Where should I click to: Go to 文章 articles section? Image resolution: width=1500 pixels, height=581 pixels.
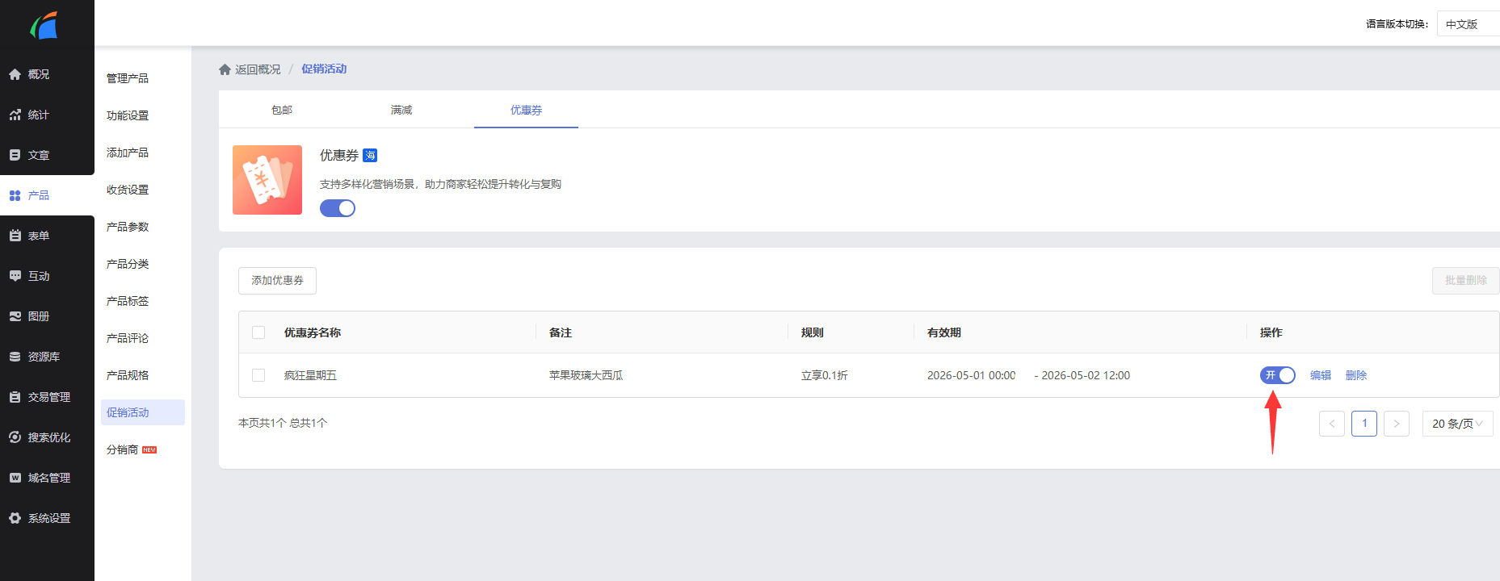pyautogui.click(x=38, y=155)
